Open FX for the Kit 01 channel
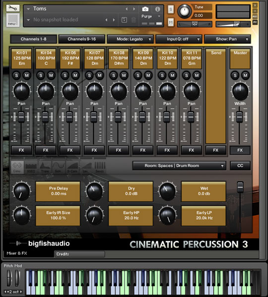 point(21,150)
